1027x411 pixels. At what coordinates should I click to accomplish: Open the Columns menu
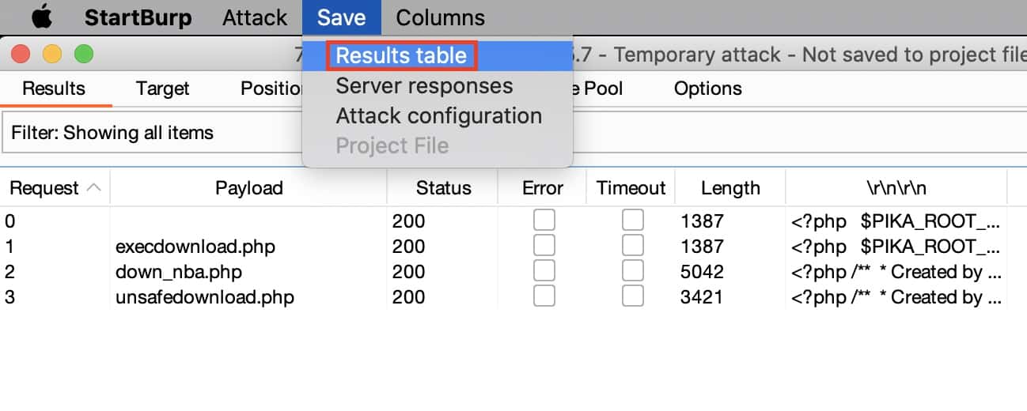(440, 17)
